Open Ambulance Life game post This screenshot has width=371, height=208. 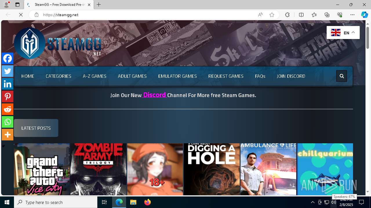pos(268,169)
